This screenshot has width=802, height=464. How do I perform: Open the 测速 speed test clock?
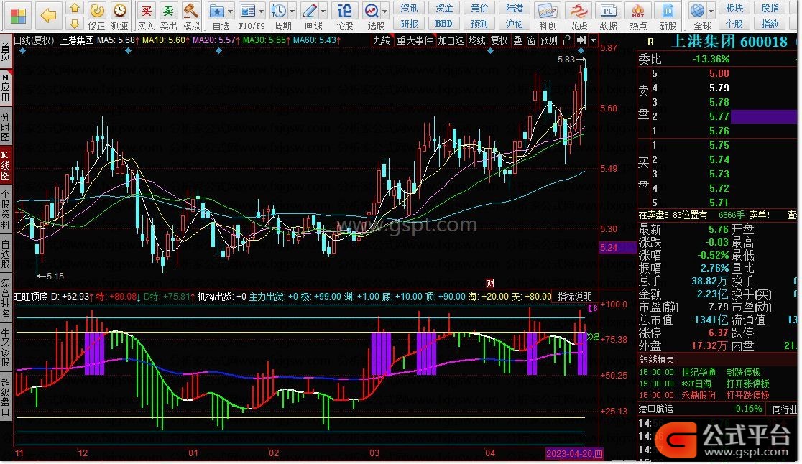point(120,16)
